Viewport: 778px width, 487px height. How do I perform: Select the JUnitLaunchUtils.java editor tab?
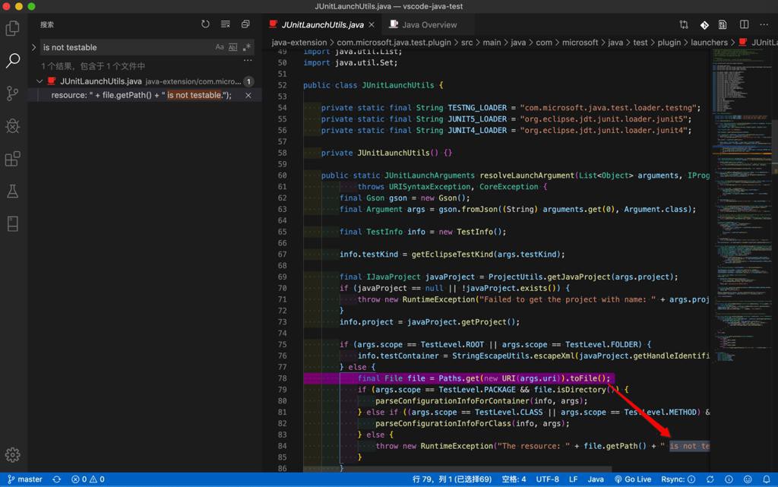point(322,24)
